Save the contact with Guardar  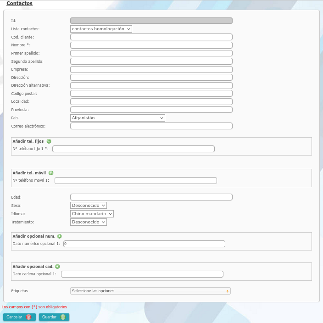(54, 317)
